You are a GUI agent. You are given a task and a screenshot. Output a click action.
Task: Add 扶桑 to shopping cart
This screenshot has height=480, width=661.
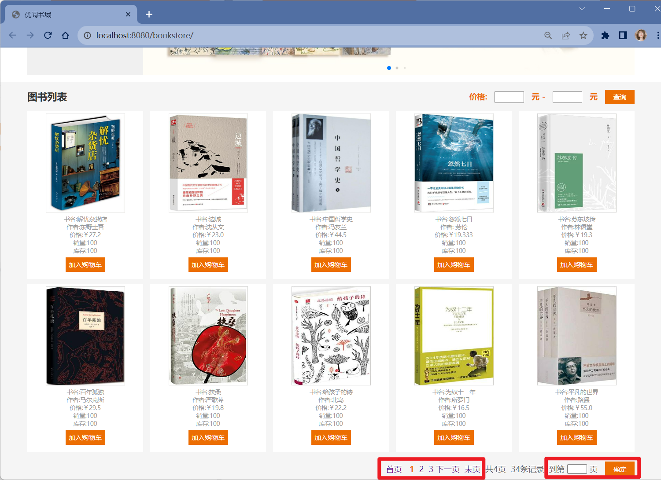tap(208, 438)
